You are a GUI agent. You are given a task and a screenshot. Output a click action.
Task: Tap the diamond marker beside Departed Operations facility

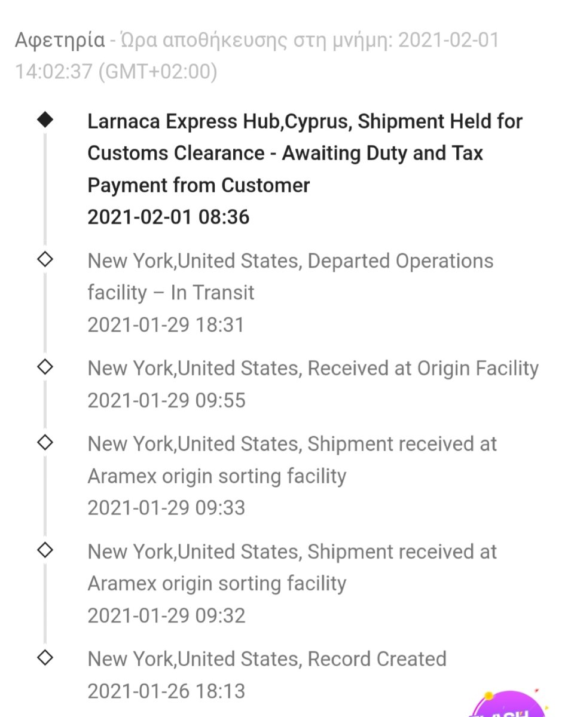(45, 260)
